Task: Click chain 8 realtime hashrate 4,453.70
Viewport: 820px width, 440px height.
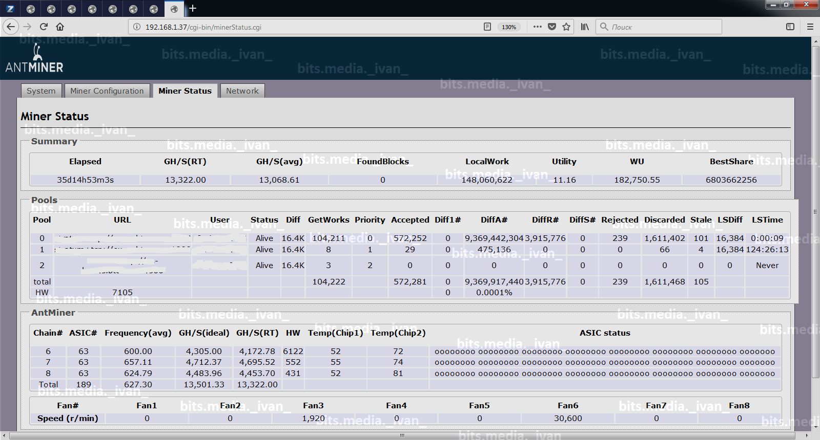Action: click(257, 373)
